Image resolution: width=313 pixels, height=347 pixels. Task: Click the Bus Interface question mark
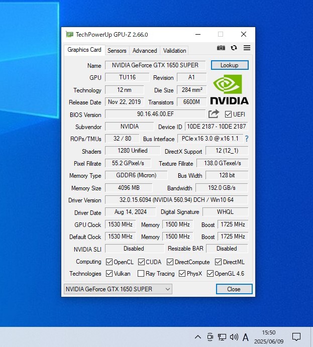pyautogui.click(x=247, y=139)
